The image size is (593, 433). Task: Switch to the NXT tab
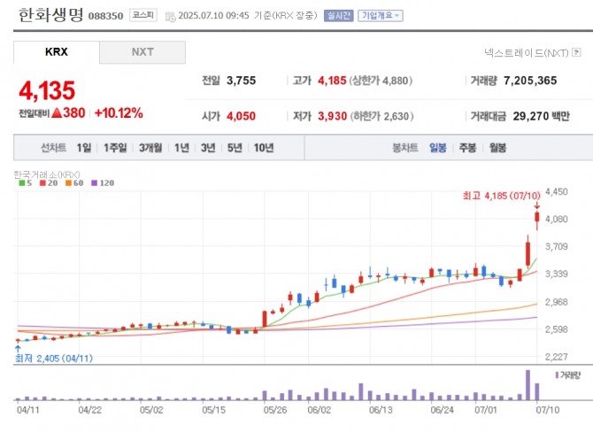[x=142, y=52]
